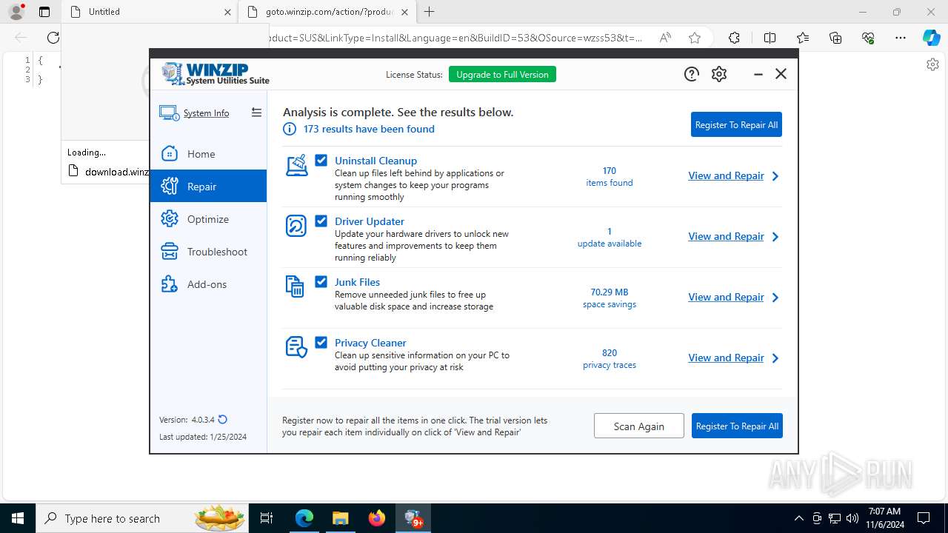Image resolution: width=948 pixels, height=533 pixels.
Task: Open Edge favorites list icon
Action: point(803,38)
